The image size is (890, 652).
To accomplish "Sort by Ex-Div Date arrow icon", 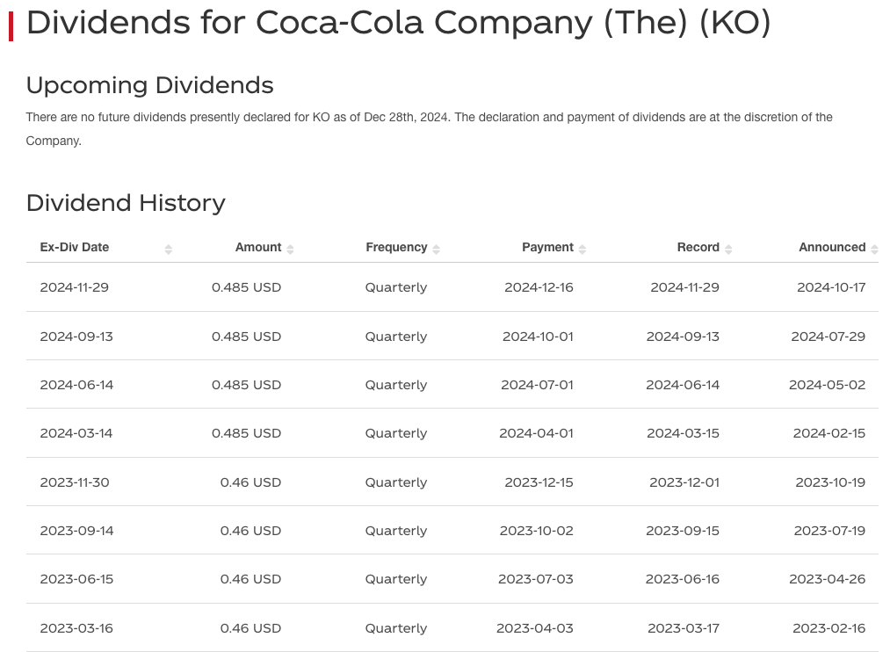I will click(168, 249).
